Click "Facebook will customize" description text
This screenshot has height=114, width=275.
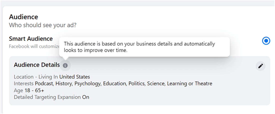tap(35, 47)
